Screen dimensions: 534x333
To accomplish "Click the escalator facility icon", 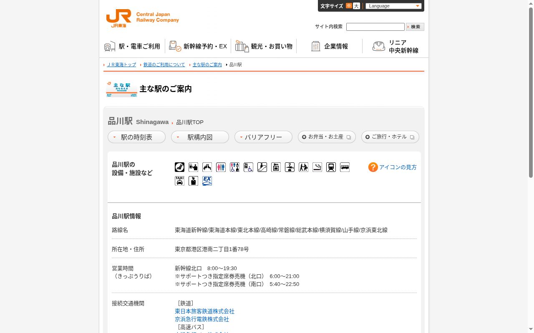I will [x=262, y=167].
